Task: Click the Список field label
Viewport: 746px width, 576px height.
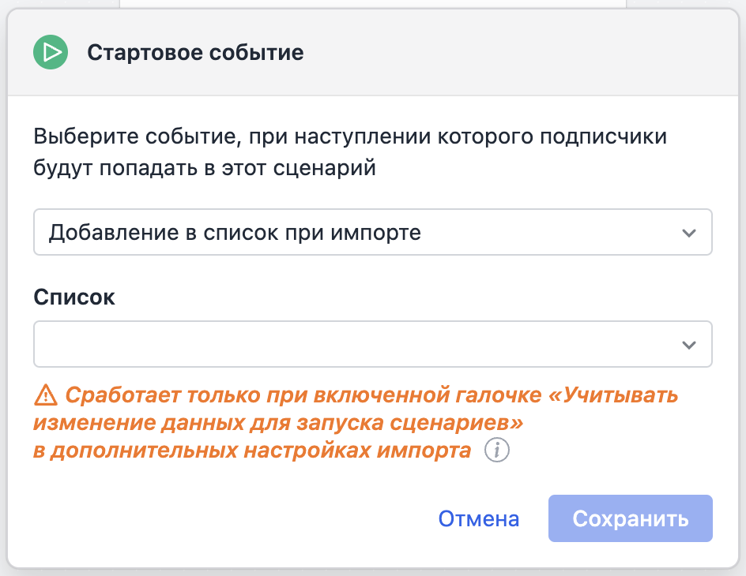Action: (74, 297)
